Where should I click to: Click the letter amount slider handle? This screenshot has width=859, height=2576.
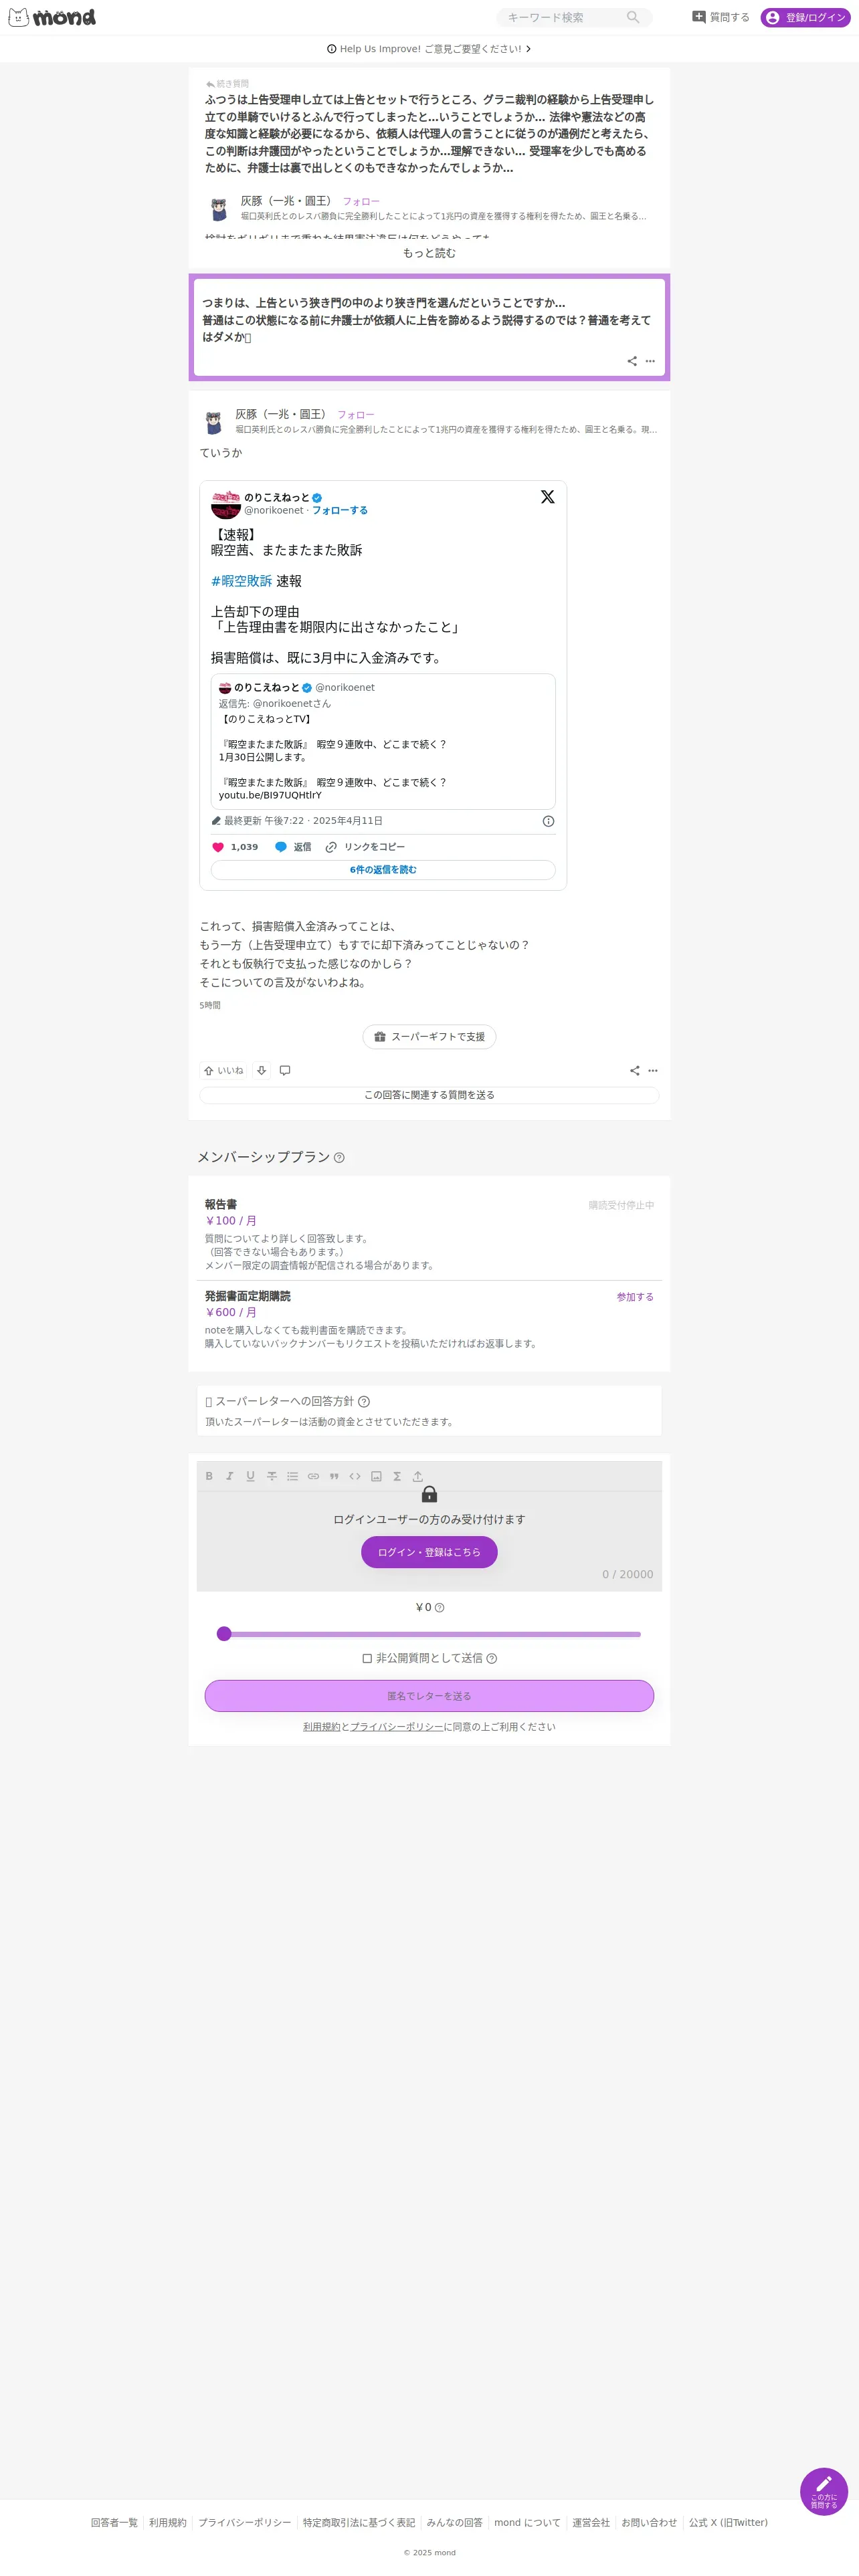coord(224,1634)
